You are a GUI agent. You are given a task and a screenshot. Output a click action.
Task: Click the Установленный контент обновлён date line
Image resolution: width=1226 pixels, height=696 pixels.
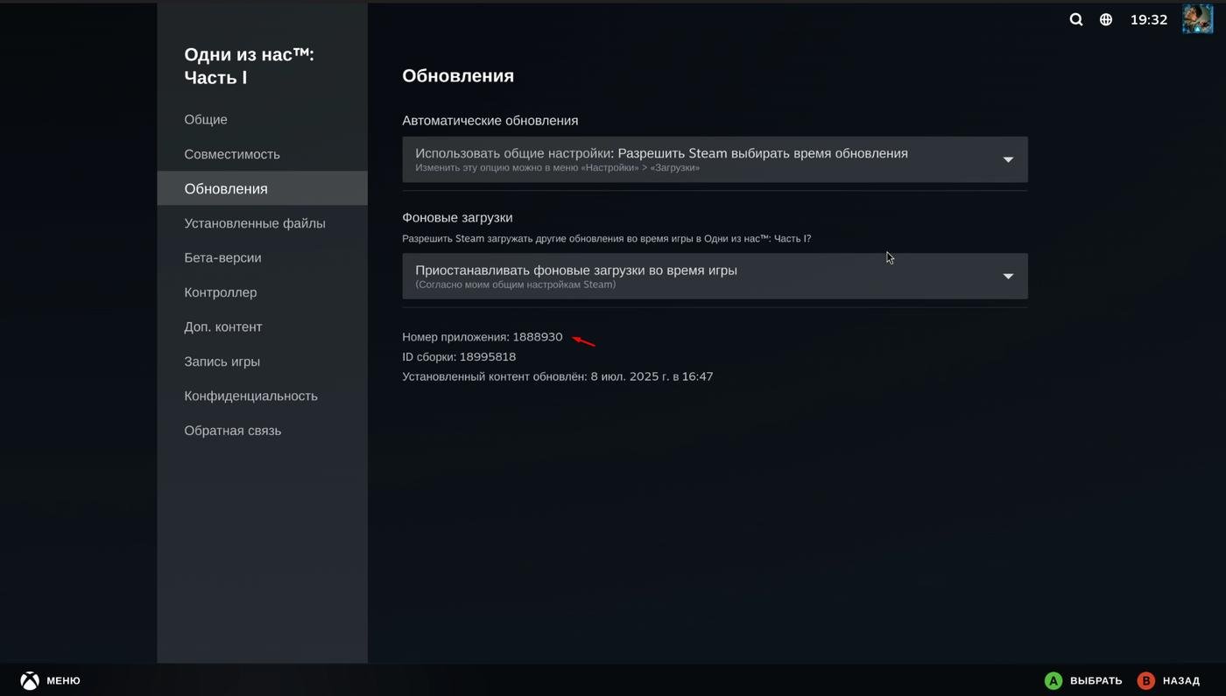point(558,376)
